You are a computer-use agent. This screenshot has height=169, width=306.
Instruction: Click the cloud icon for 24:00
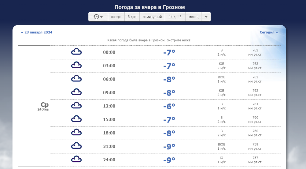point(76,159)
